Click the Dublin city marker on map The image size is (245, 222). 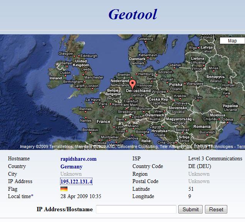click(x=65, y=76)
